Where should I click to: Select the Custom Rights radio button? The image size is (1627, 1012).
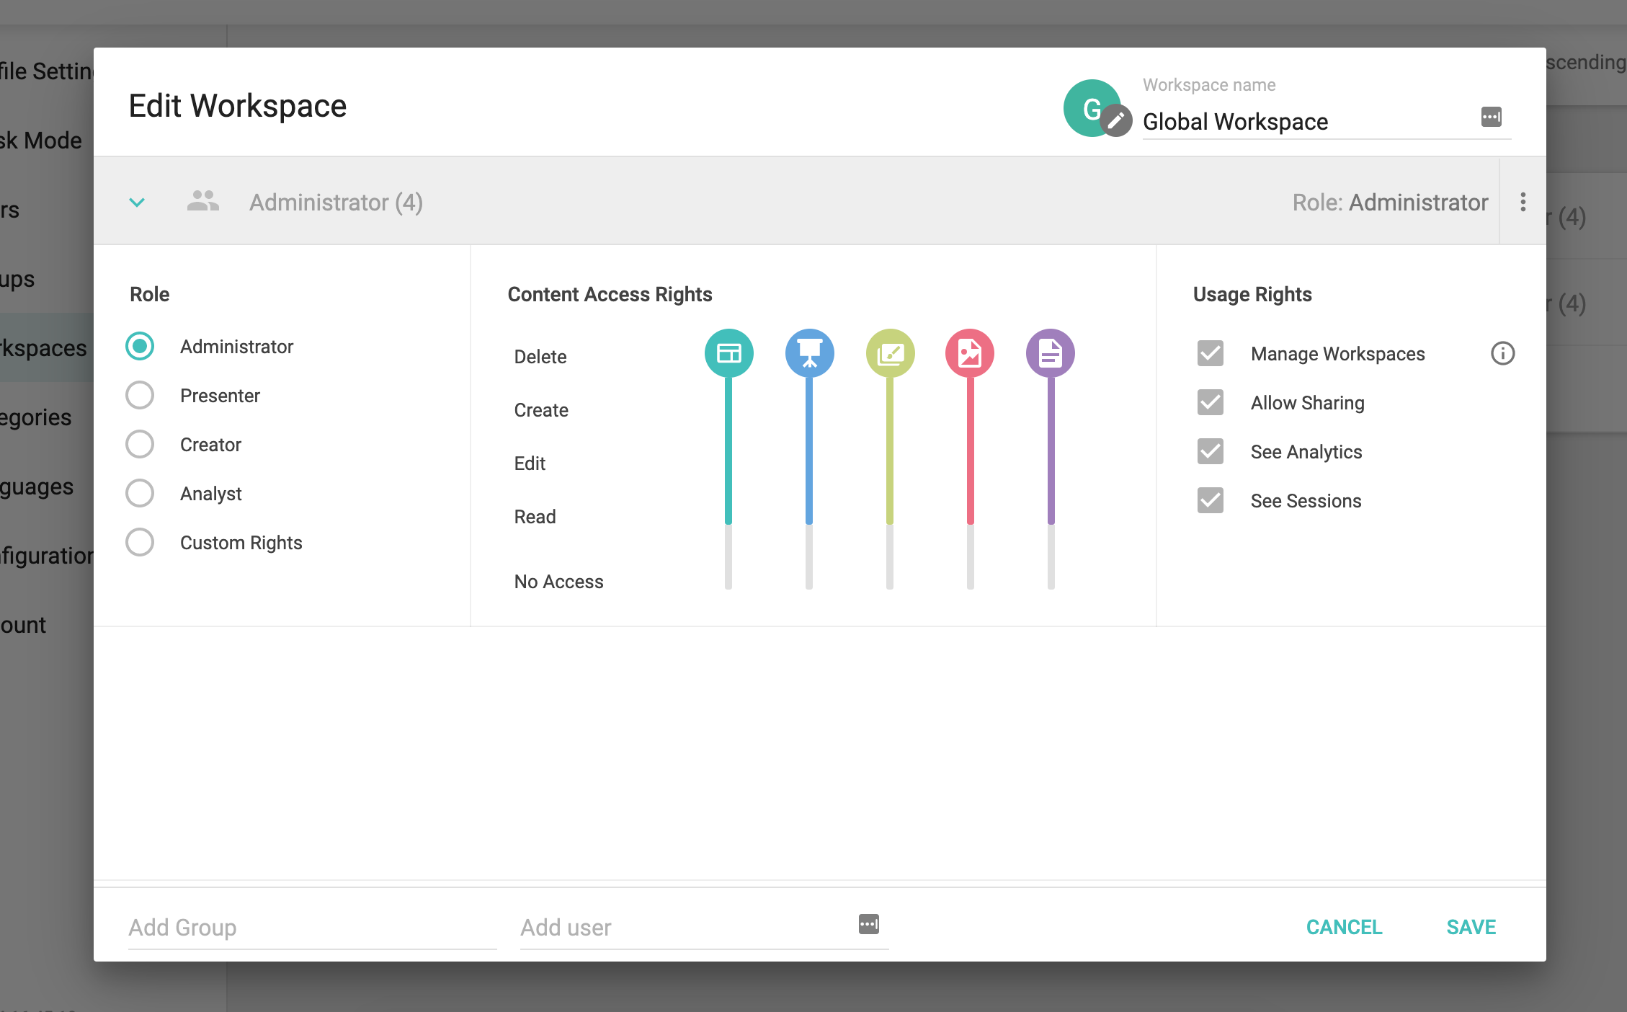[x=140, y=542]
